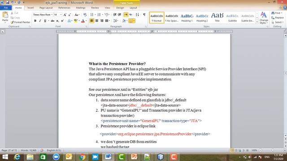Screen dimensions: 287x161
Task: Toggle Left-to-Right text direction
Action: (126, 15)
